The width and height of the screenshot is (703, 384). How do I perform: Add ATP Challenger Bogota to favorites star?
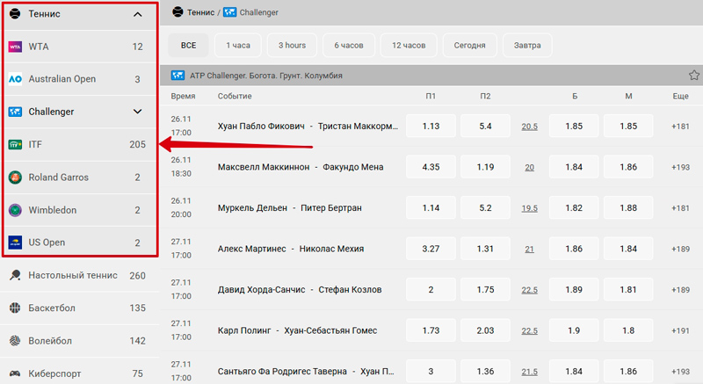pyautogui.click(x=694, y=76)
